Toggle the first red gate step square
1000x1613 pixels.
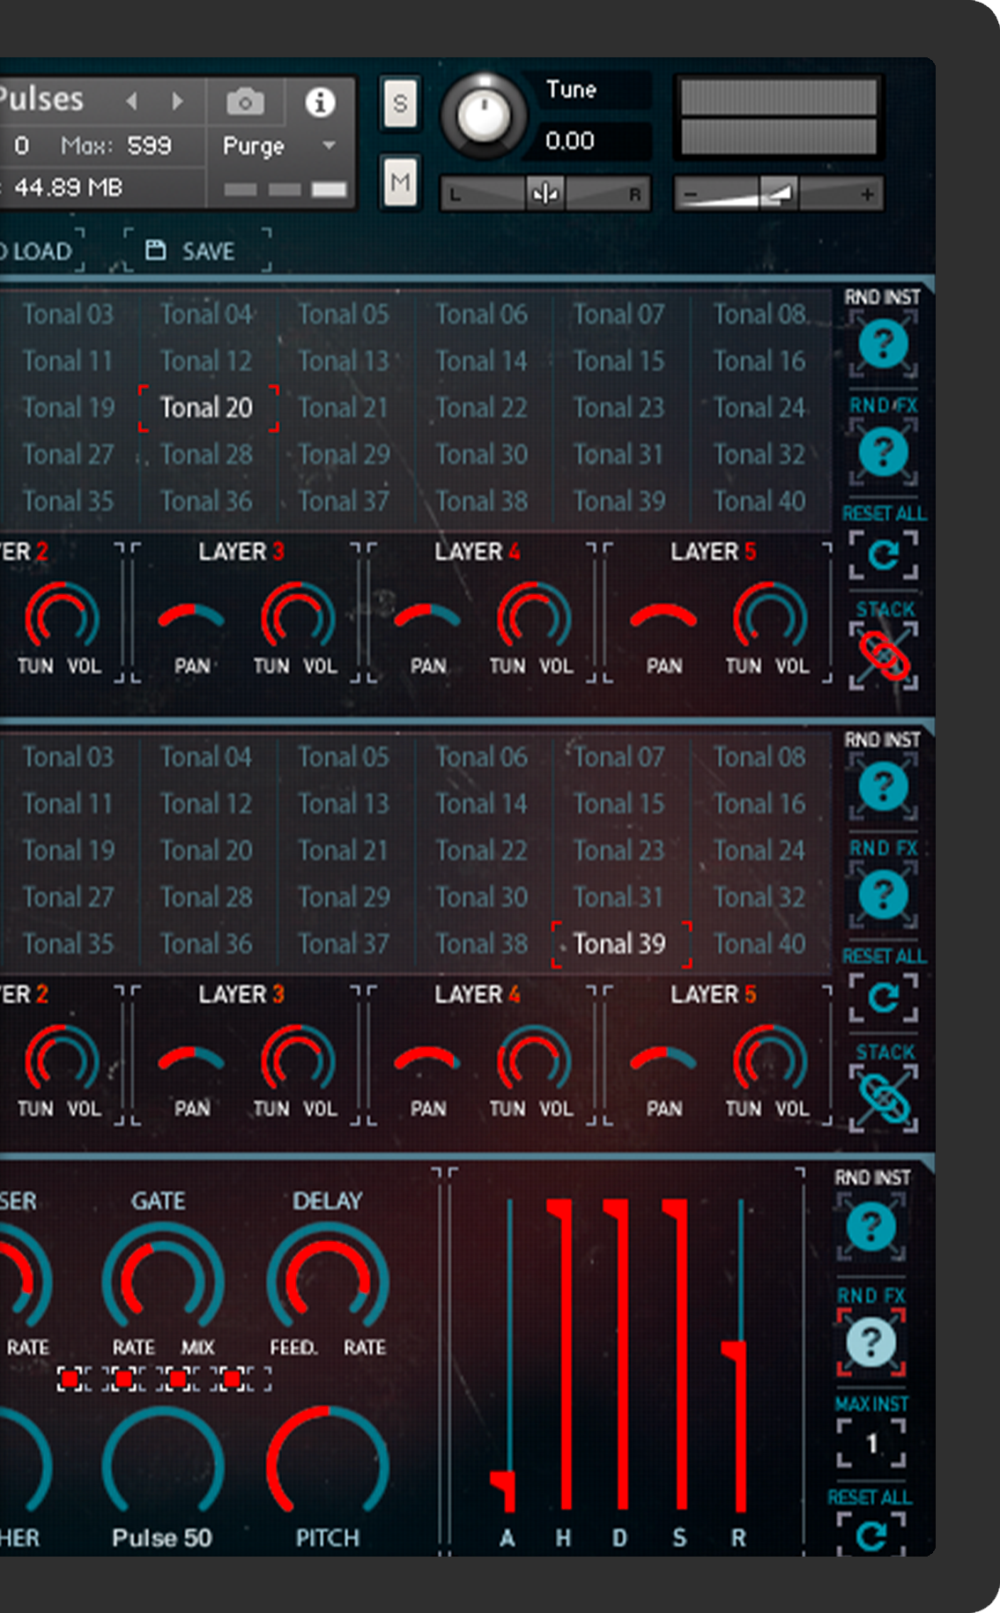click(70, 1379)
